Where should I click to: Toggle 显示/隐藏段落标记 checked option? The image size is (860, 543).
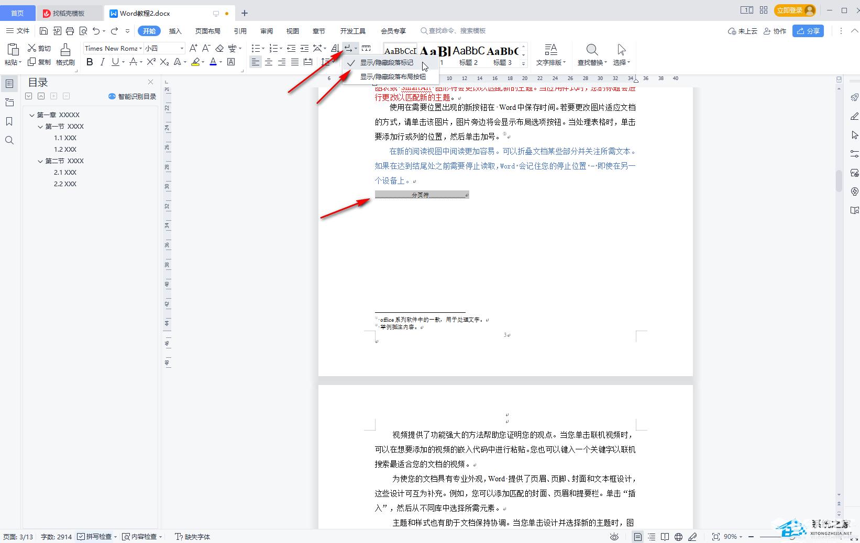[x=390, y=63]
